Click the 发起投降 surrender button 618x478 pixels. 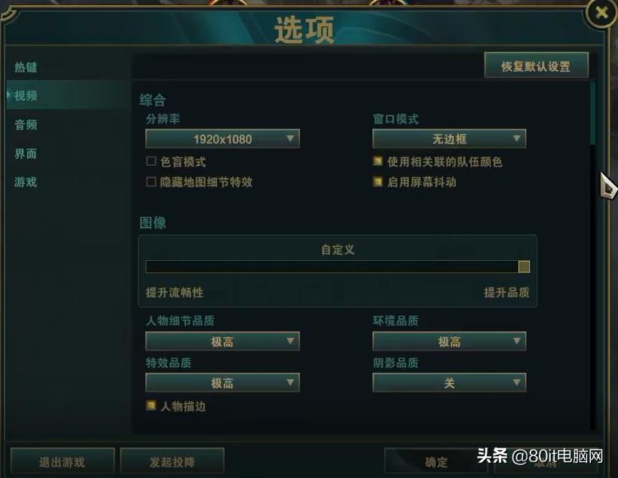[172, 461]
